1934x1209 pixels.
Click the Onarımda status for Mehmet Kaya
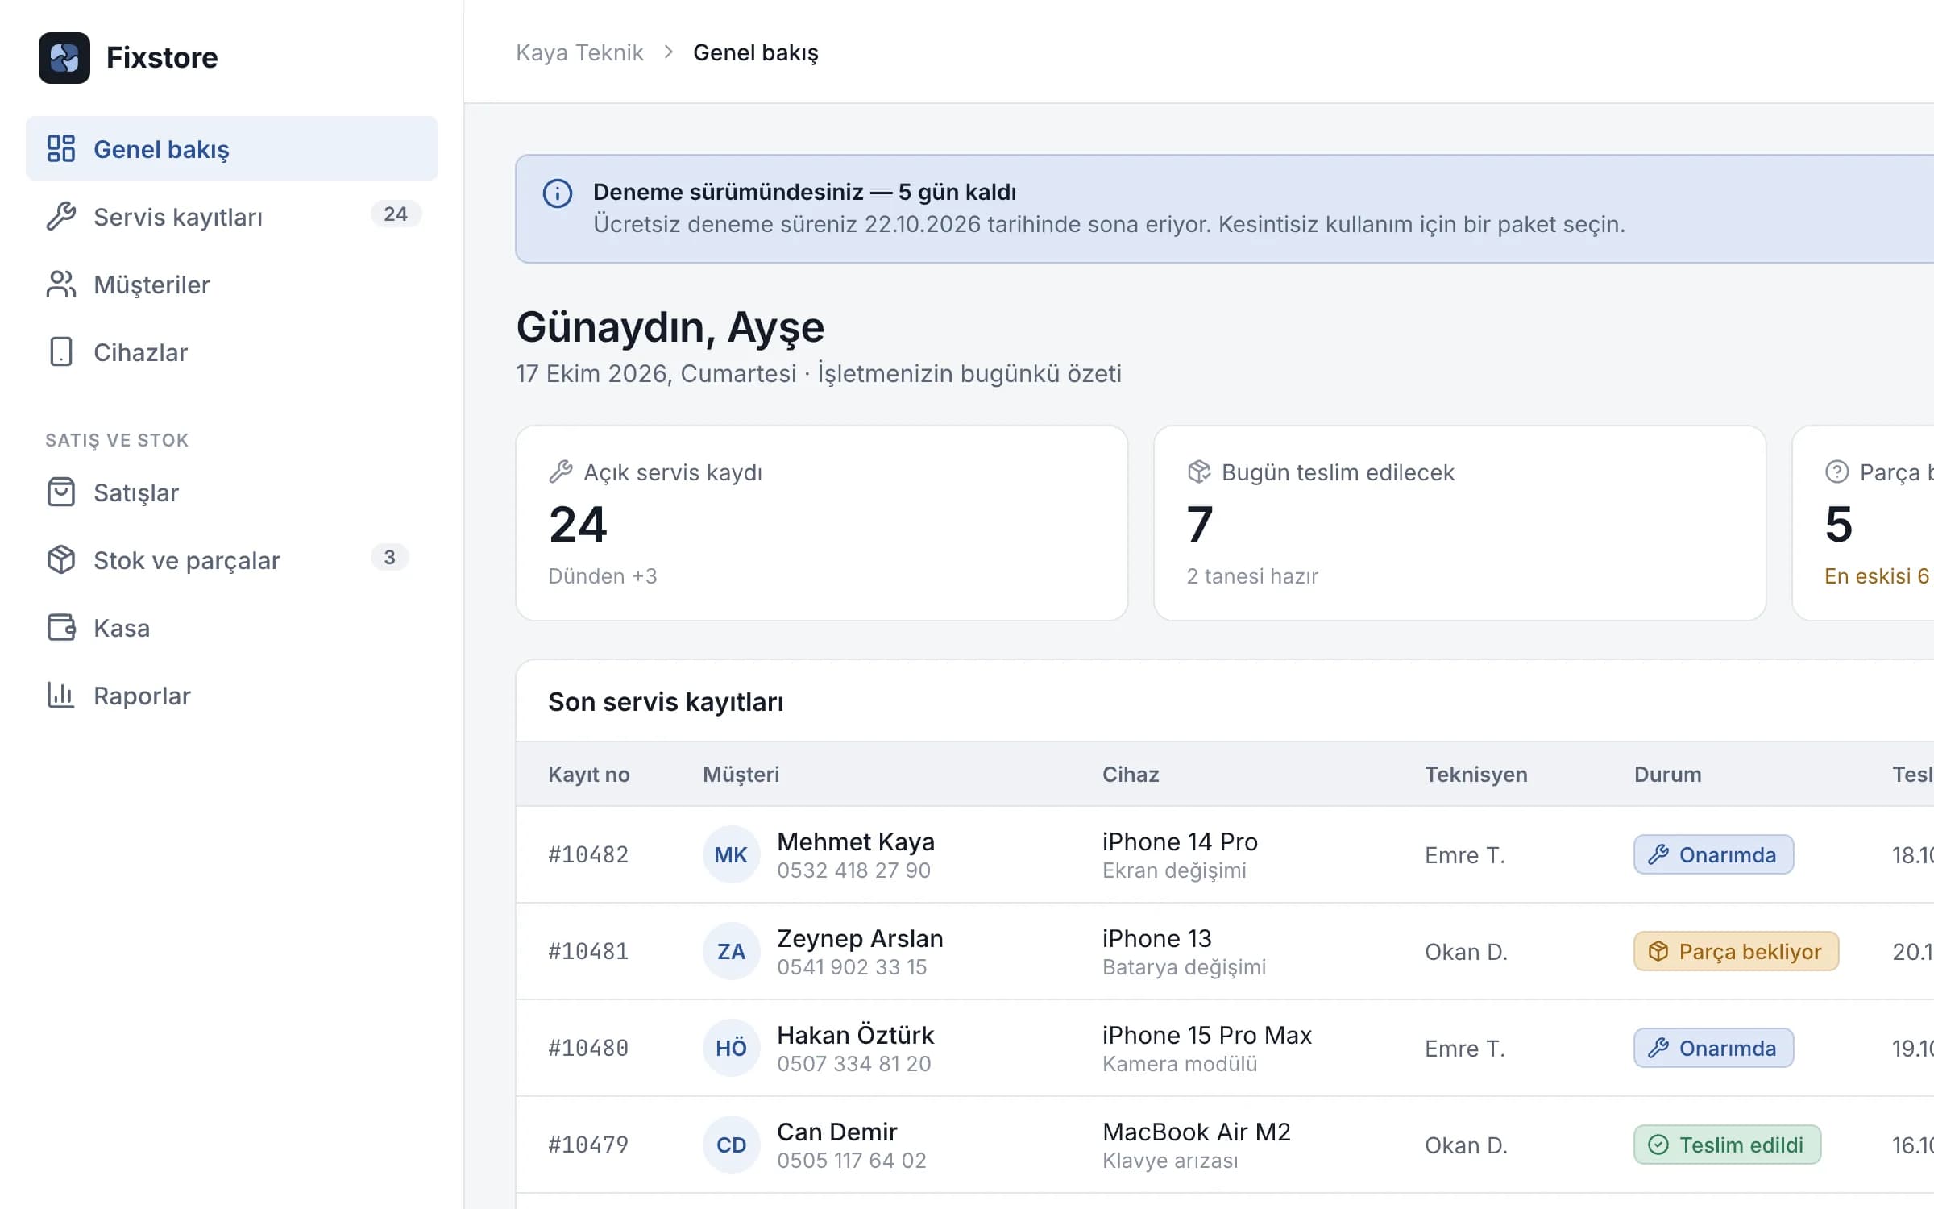coord(1714,854)
